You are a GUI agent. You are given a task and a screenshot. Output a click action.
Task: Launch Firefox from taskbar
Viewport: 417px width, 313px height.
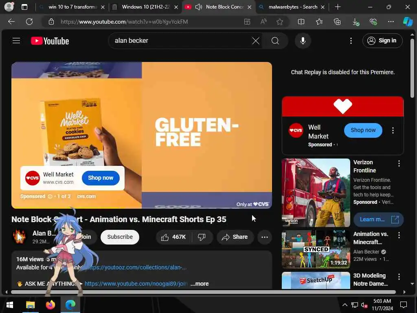pyautogui.click(x=50, y=305)
